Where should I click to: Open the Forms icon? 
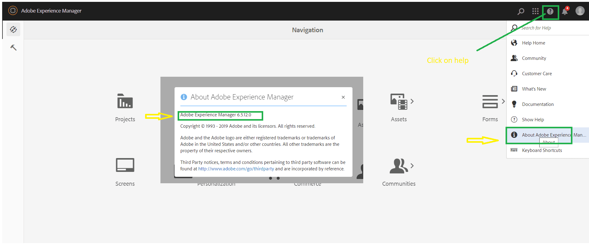point(490,102)
